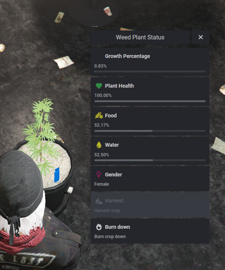The height and width of the screenshot is (270, 225).
Task: Click the Food level progress bar
Action: click(150, 131)
